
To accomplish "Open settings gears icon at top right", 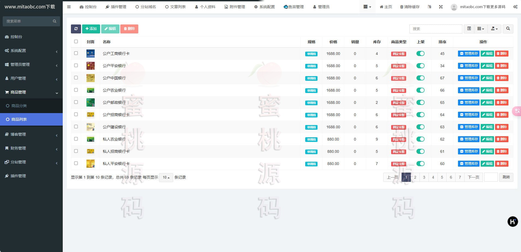I will 515,7.
